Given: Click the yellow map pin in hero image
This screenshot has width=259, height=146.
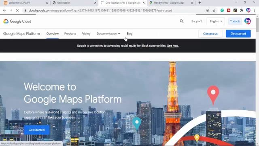Looking at the screenshot, I should 197,138.
